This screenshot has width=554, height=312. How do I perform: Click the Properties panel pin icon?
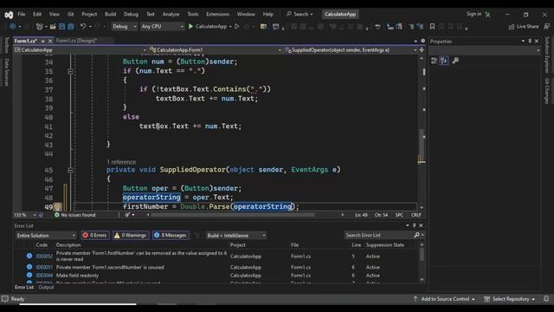530,42
